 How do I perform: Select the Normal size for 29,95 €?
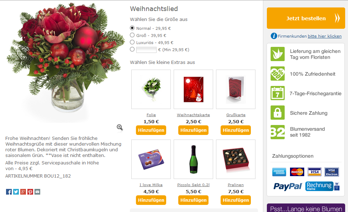click(x=132, y=28)
